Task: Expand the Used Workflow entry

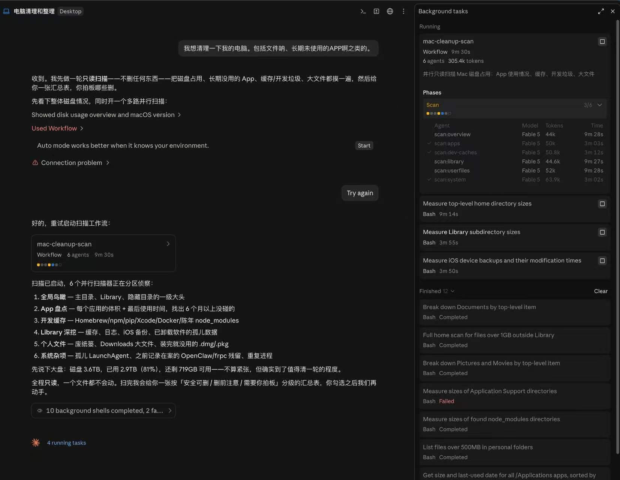Action: coord(57,128)
